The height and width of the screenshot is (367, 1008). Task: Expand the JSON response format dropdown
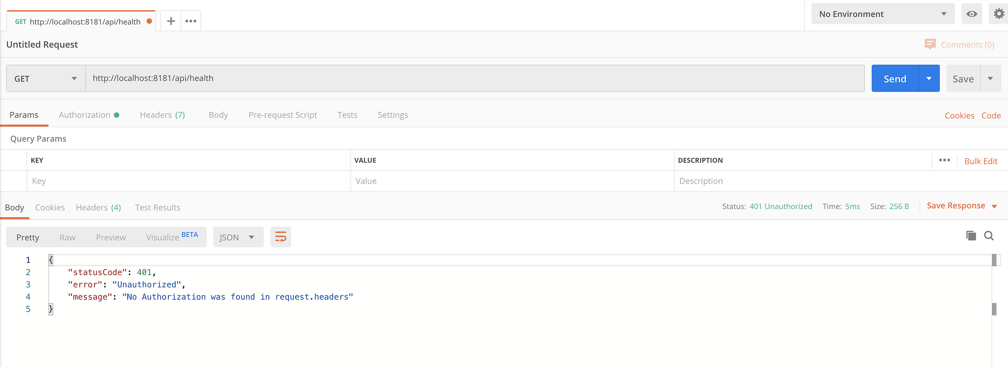pos(237,237)
